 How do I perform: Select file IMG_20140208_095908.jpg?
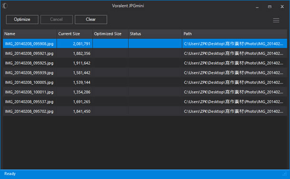coord(29,44)
